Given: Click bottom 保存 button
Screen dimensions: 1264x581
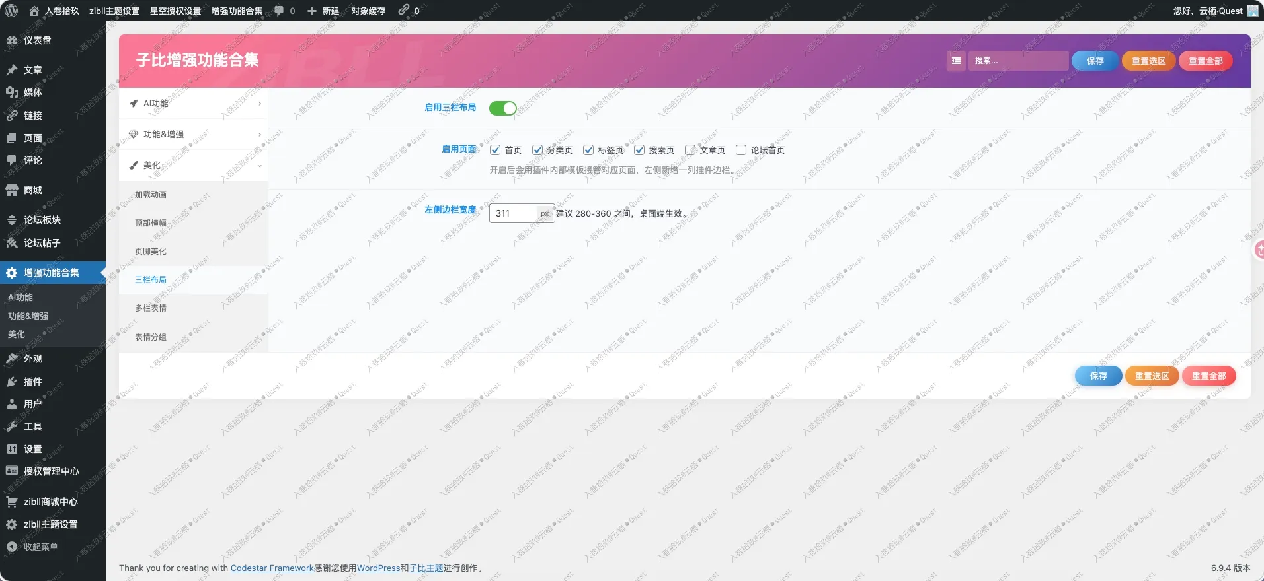Looking at the screenshot, I should 1099,376.
